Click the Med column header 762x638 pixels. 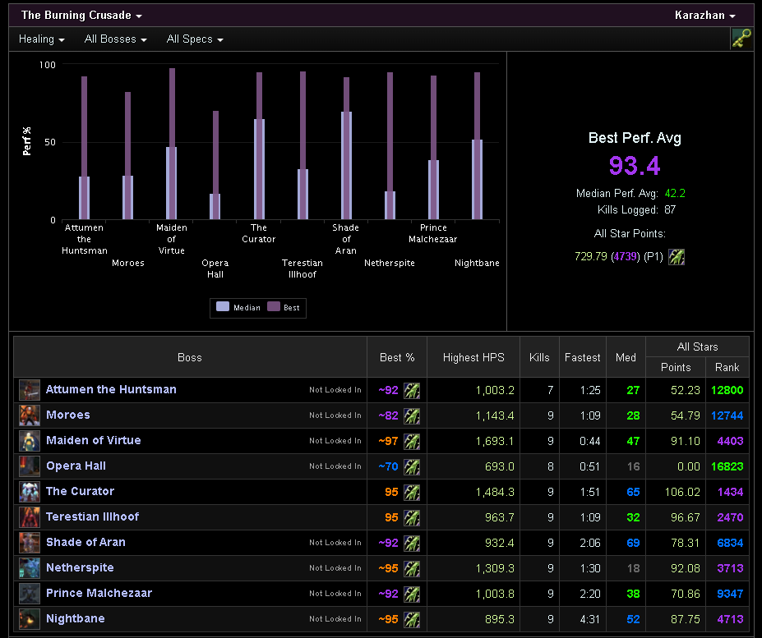click(x=626, y=357)
